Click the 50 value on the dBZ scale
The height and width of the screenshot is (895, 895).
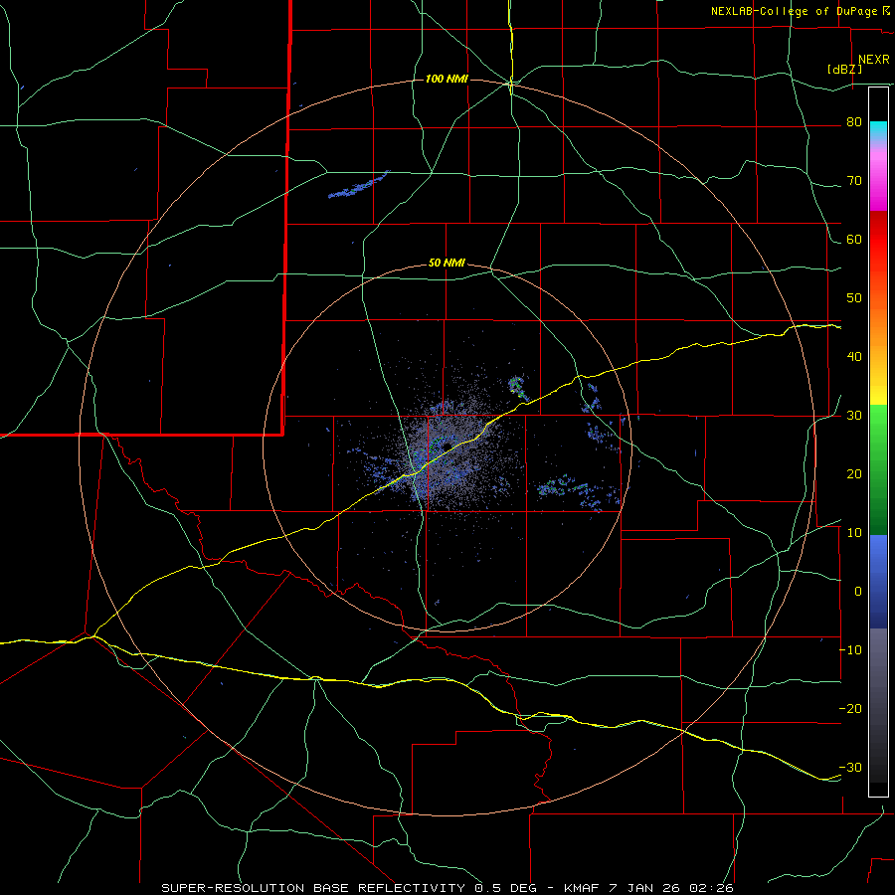point(854,298)
